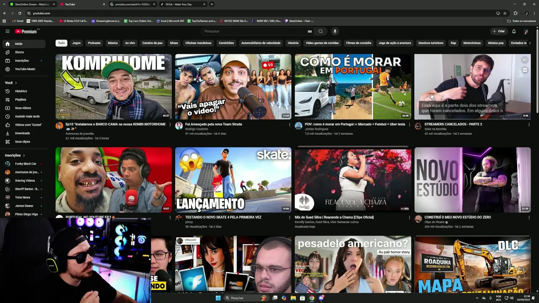539x303 pixels.
Task: Click the browser address bar
Action: (261, 13)
